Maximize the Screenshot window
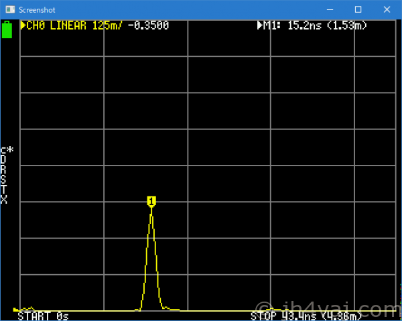402x321 pixels. click(358, 9)
